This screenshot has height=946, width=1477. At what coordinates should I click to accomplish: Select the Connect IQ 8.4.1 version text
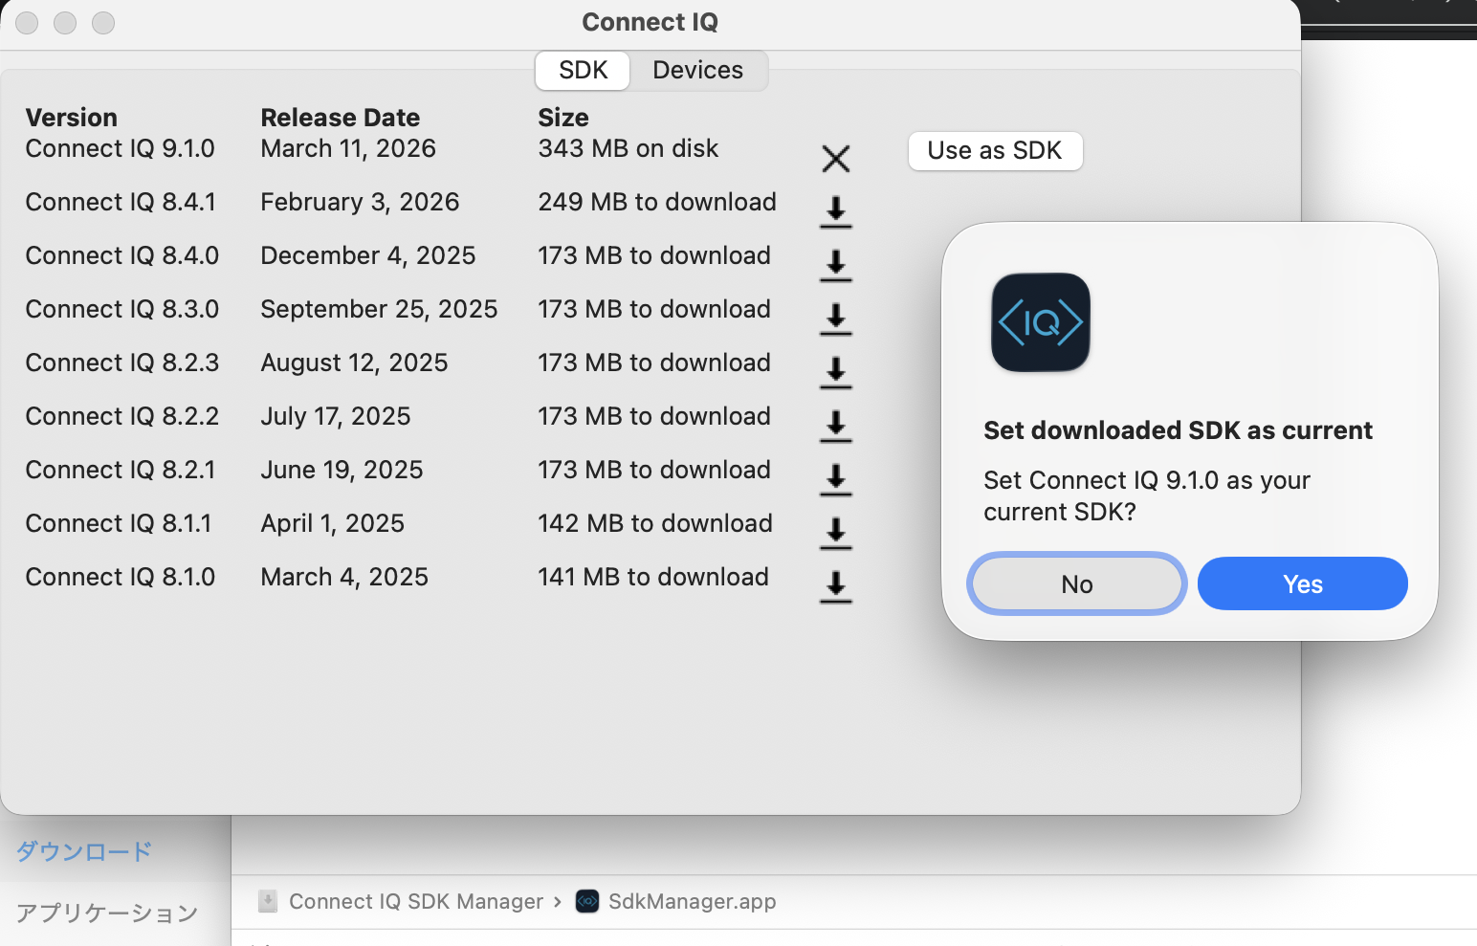tap(121, 202)
